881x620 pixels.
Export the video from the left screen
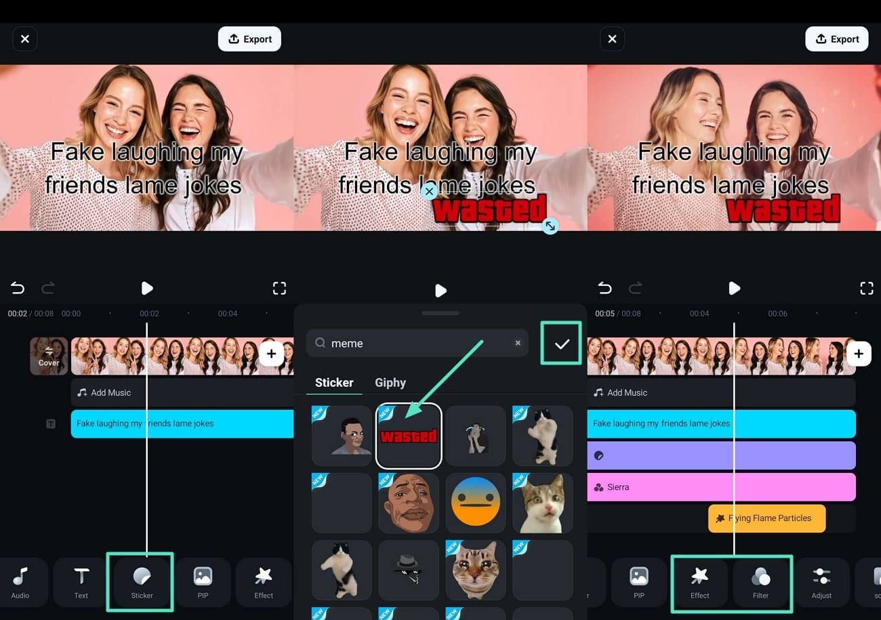coord(249,39)
